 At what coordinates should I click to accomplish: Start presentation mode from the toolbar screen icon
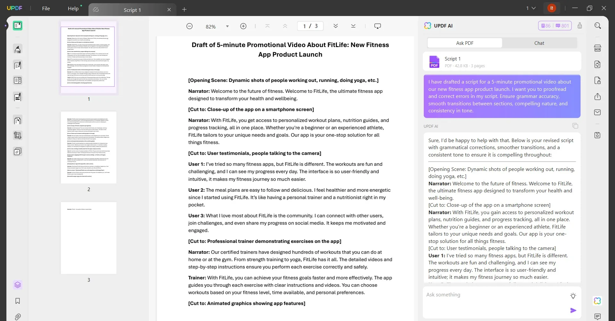coord(378,26)
